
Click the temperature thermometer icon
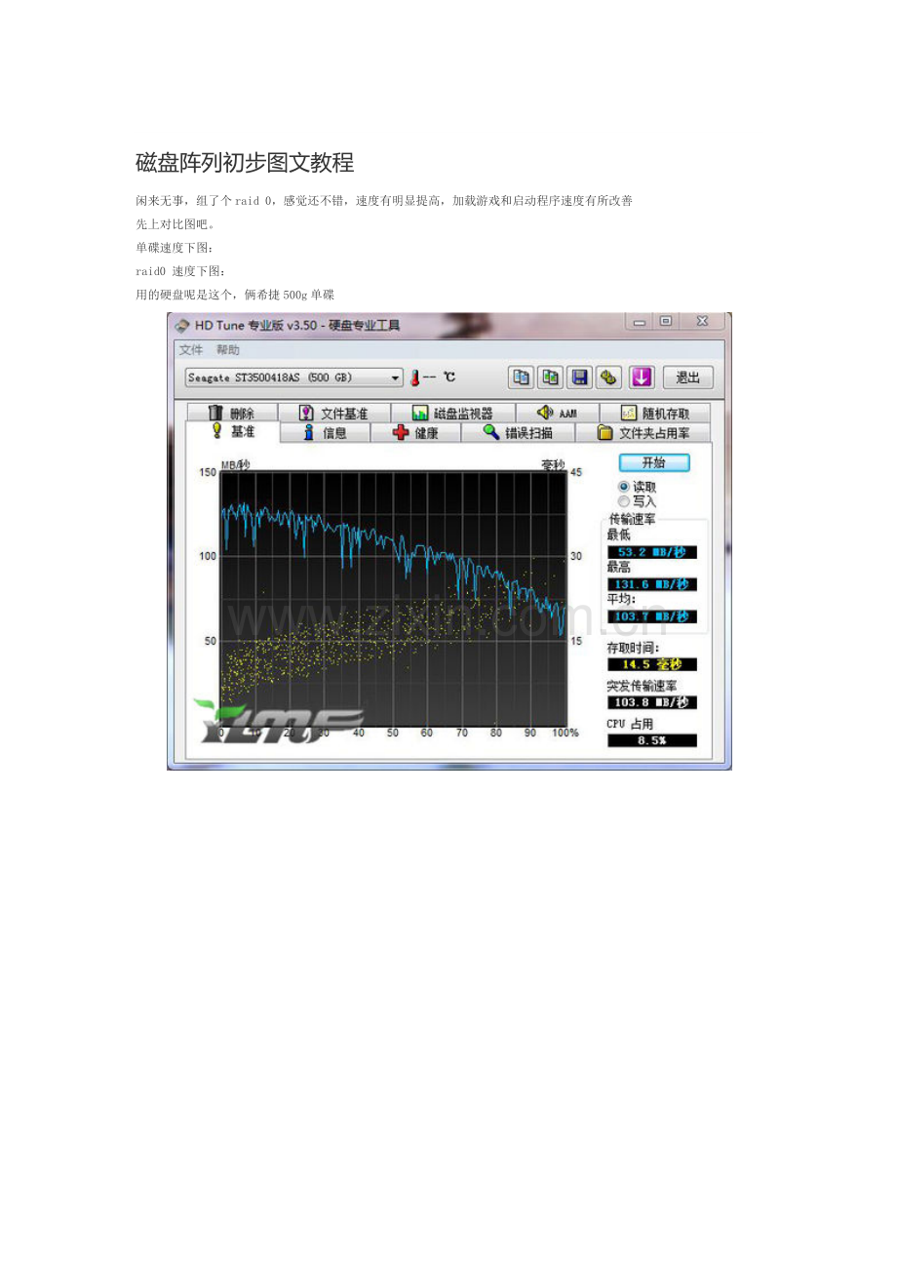coord(416,377)
